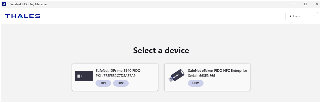321x103 pixels.
Task: Click the SafeNet feather app icon in title bar
Action: click(x=4, y=4)
